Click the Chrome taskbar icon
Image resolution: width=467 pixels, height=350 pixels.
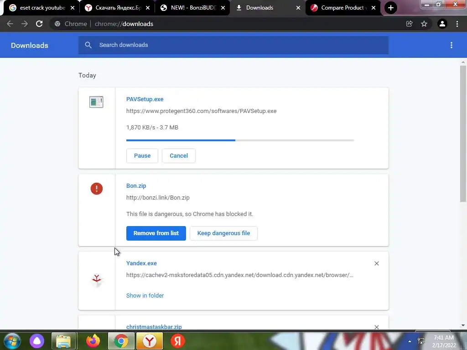(x=121, y=341)
